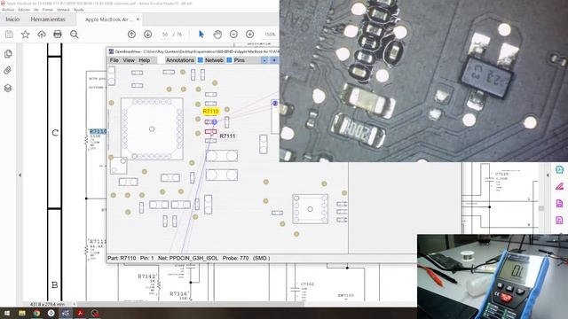Click the large square chip footprint center

pos(152,128)
